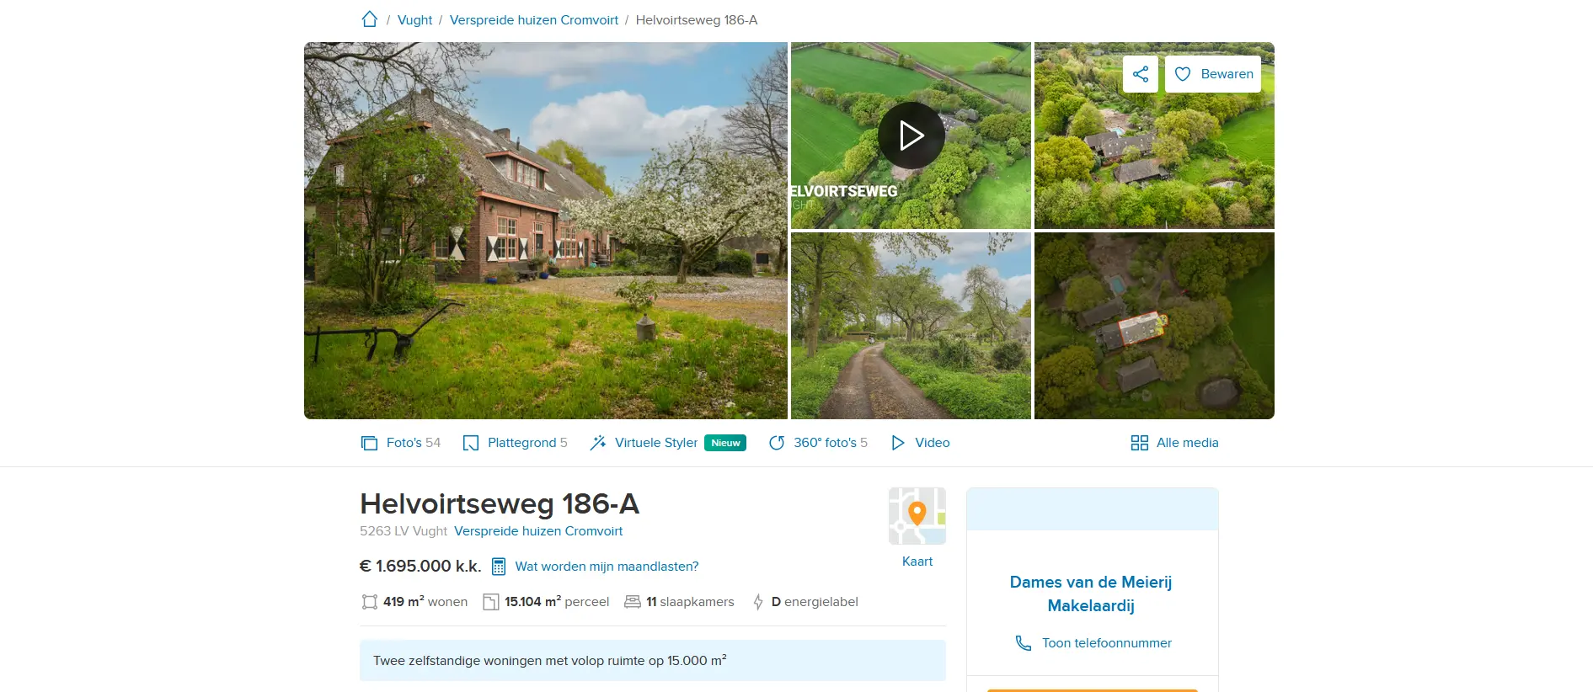Show Alle media grid view
Screen dimensions: 1593x692
pos(1175,443)
